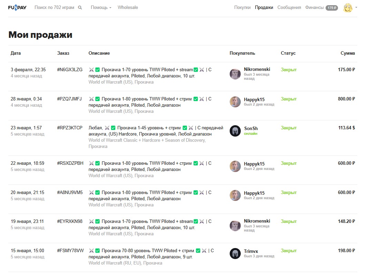
Task: Click Happyk15's avatar in order #PZQ7JMFJ
Action: (235, 102)
